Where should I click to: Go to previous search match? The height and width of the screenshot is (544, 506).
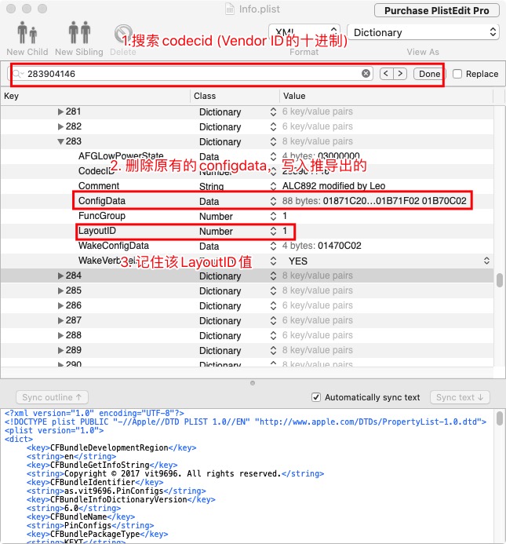(386, 74)
